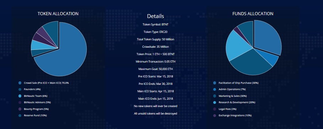323x129 pixels.
Task: Click 'All unsold tokens will be destroyed'
Action: pyautogui.click(x=156, y=113)
